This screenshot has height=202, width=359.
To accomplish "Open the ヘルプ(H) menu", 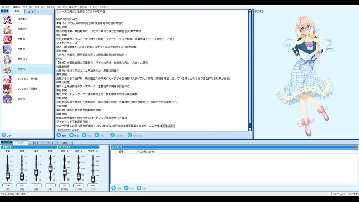I will coord(104,7).
